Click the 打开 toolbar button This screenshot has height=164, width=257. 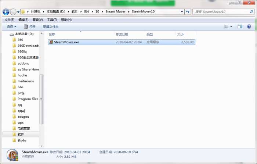pyautogui.click(x=30, y=26)
